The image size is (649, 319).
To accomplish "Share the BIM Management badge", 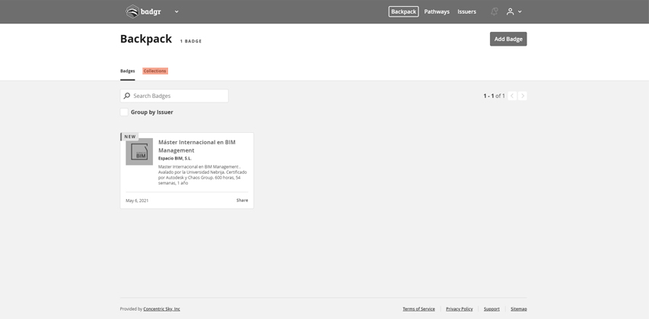I will coord(242,201).
